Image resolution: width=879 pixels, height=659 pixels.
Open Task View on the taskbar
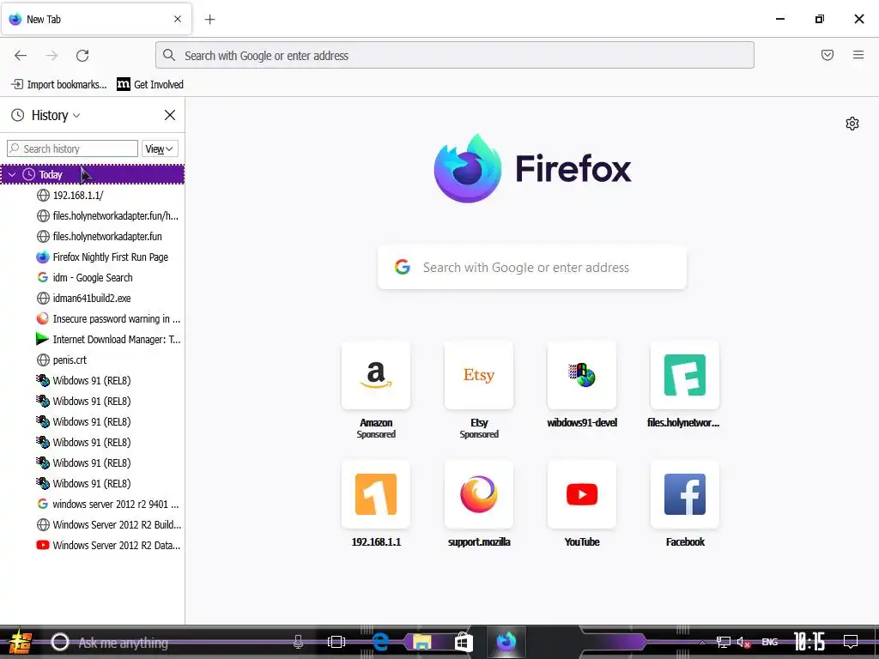[336, 642]
